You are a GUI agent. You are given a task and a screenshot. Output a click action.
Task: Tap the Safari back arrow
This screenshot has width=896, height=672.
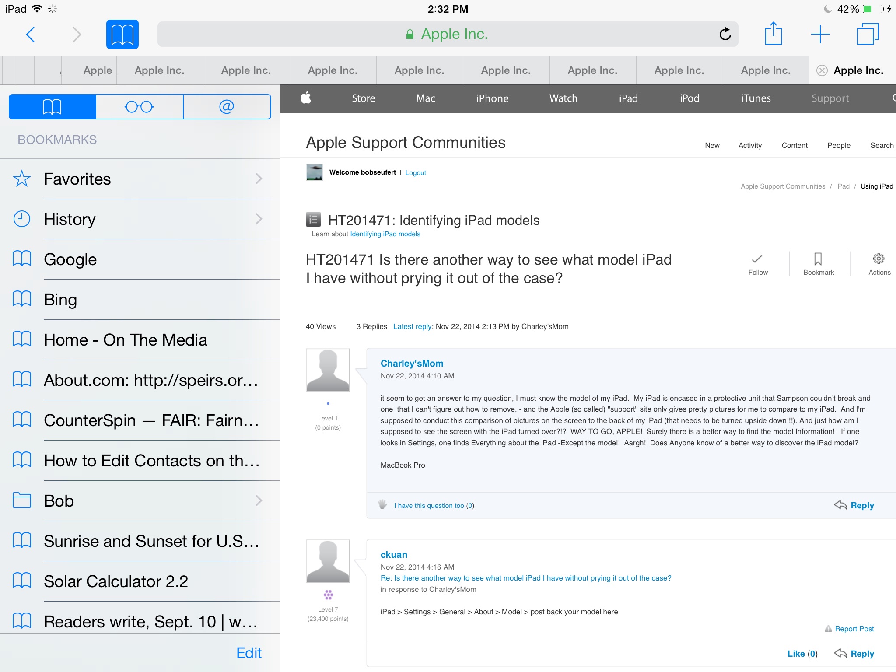[x=30, y=34]
